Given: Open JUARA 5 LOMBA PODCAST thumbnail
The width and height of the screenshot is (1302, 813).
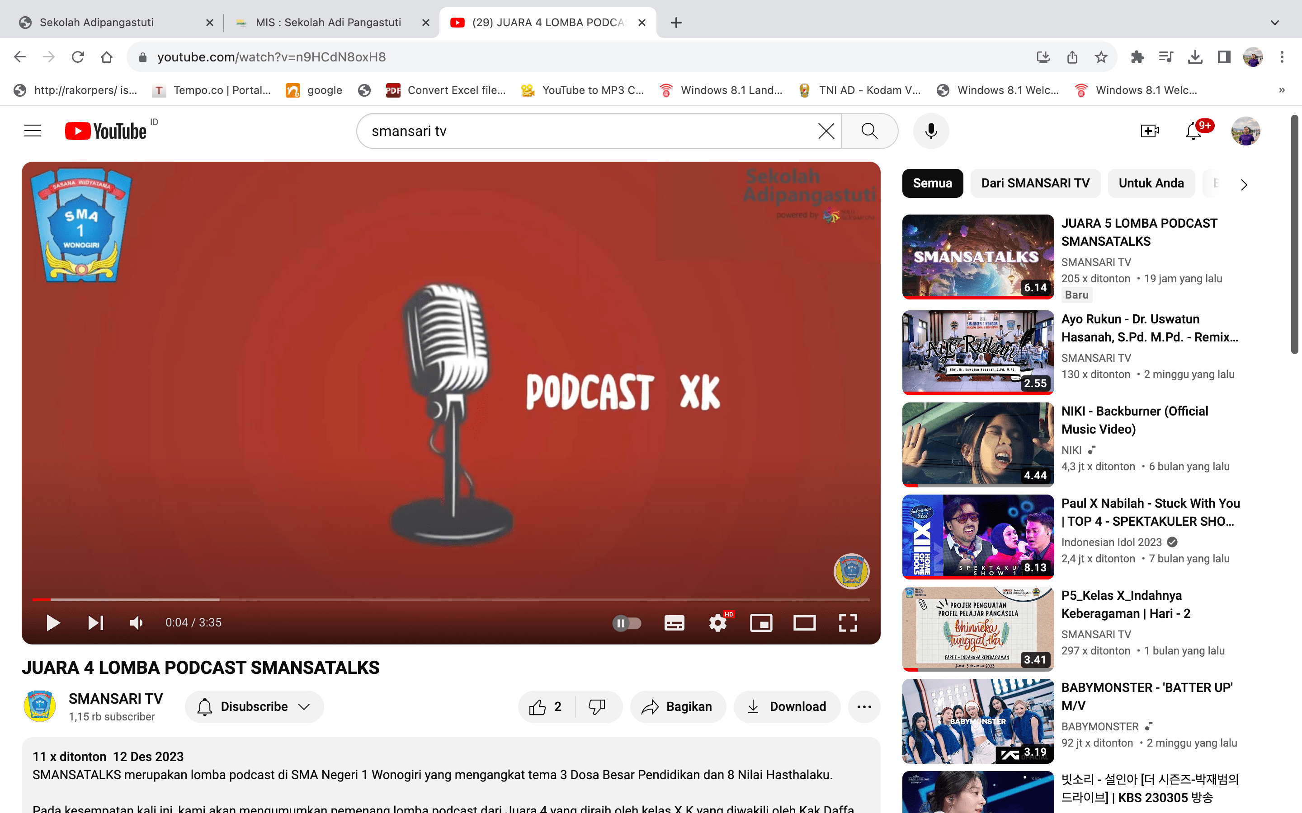Looking at the screenshot, I should (977, 257).
